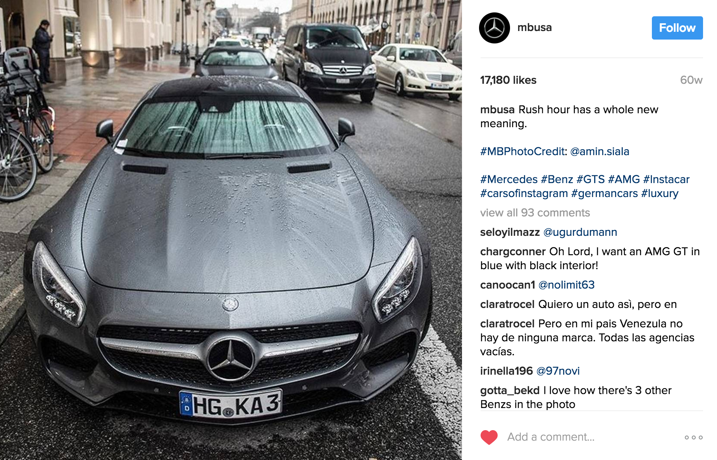Click the Mercedes AMG GT post photo

click(231, 230)
